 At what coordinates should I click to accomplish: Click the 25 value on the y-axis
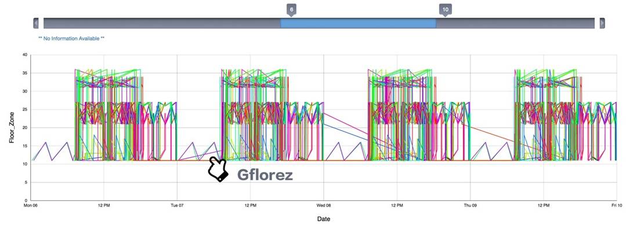[x=25, y=109]
